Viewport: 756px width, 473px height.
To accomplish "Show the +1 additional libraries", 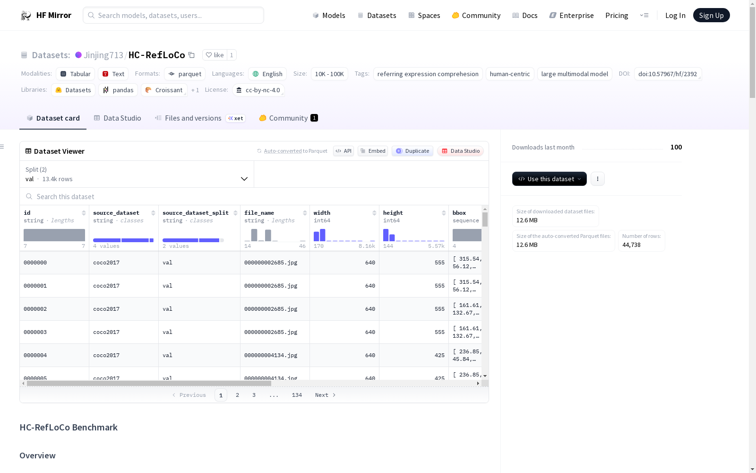I will pos(195,90).
